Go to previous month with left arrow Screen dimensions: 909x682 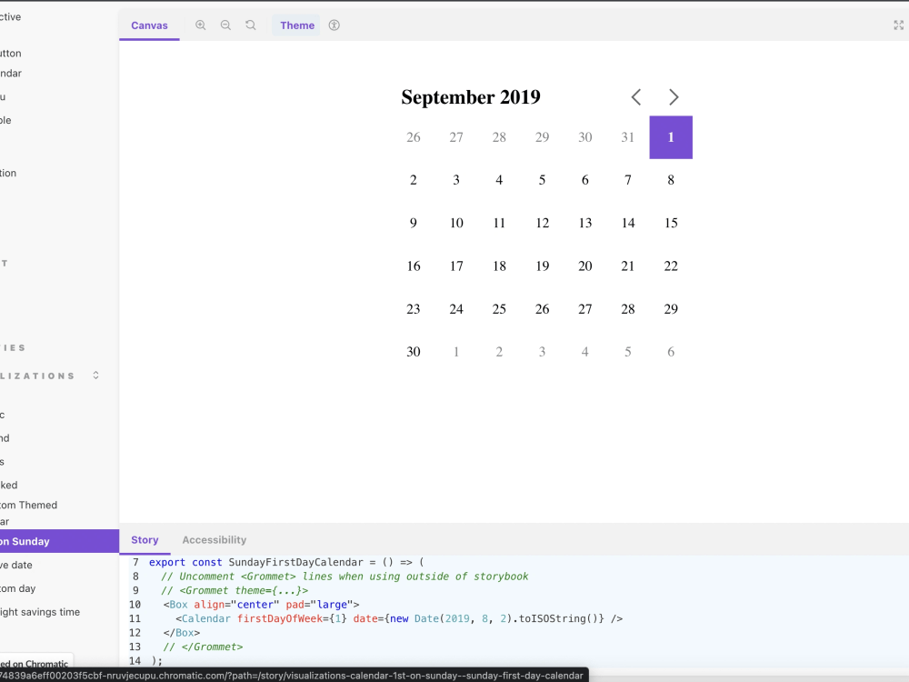(x=636, y=97)
